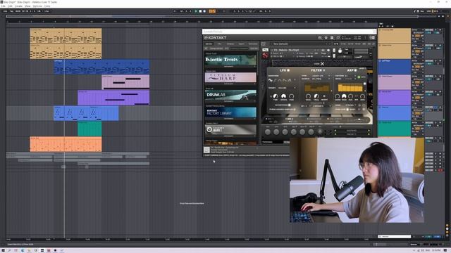Start playback with the Play button
The image size is (451, 253).
pyautogui.click(x=196, y=11)
